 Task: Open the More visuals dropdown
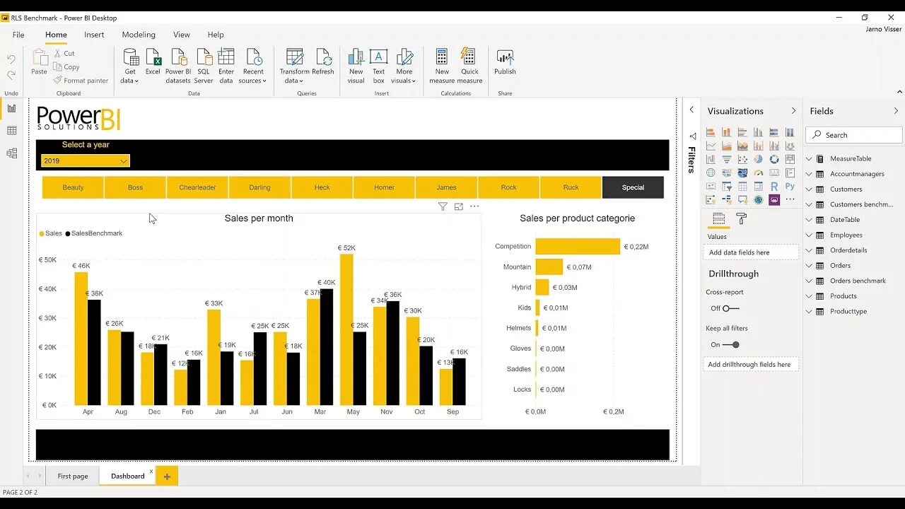[x=404, y=66]
